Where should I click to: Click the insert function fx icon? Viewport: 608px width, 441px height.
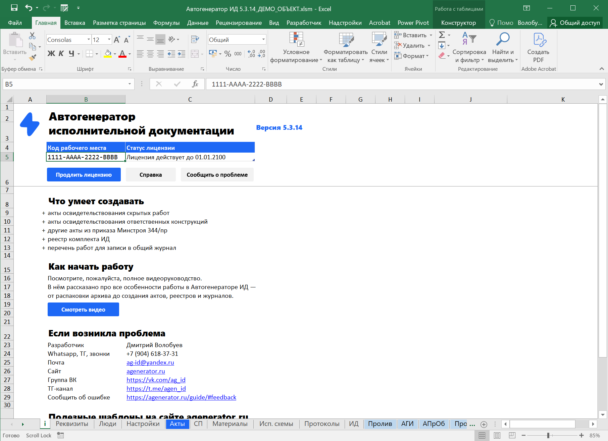(x=195, y=84)
